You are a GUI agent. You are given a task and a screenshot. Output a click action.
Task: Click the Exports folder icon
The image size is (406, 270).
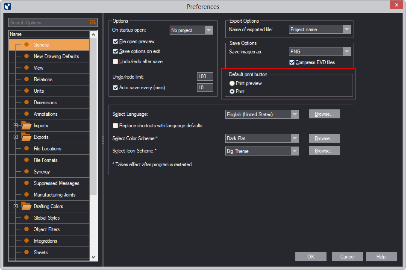26,137
